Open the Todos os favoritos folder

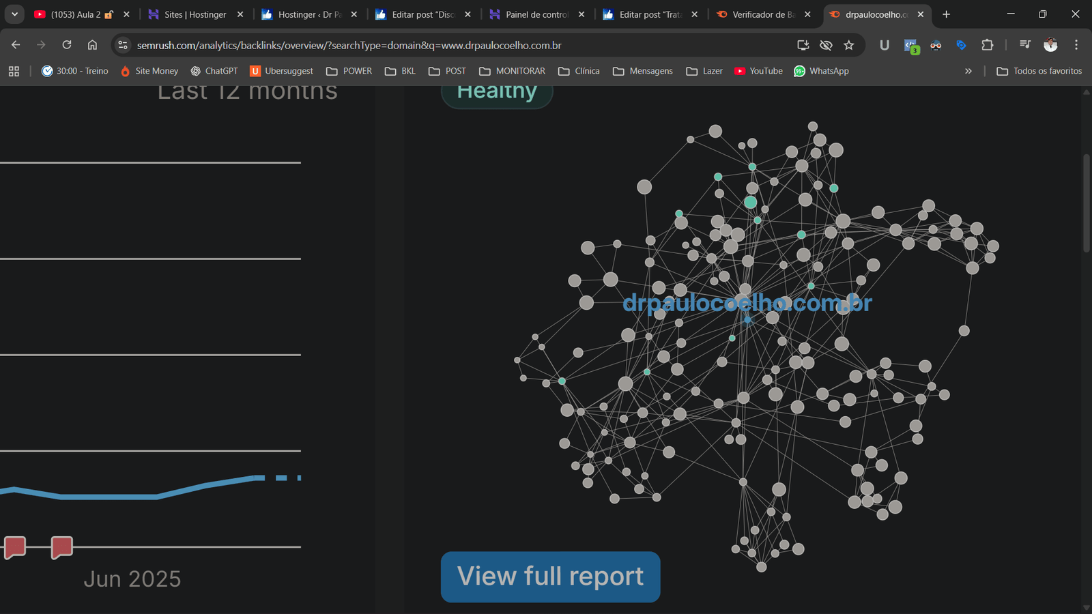coord(1039,71)
